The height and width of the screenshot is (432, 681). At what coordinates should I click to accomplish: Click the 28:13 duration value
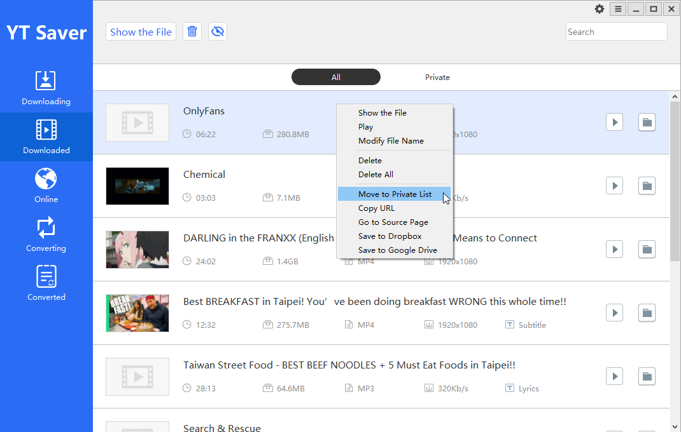206,389
